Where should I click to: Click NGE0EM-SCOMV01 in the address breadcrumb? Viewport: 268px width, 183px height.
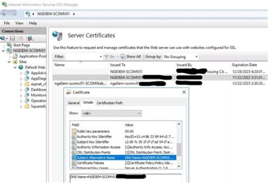[54, 14]
